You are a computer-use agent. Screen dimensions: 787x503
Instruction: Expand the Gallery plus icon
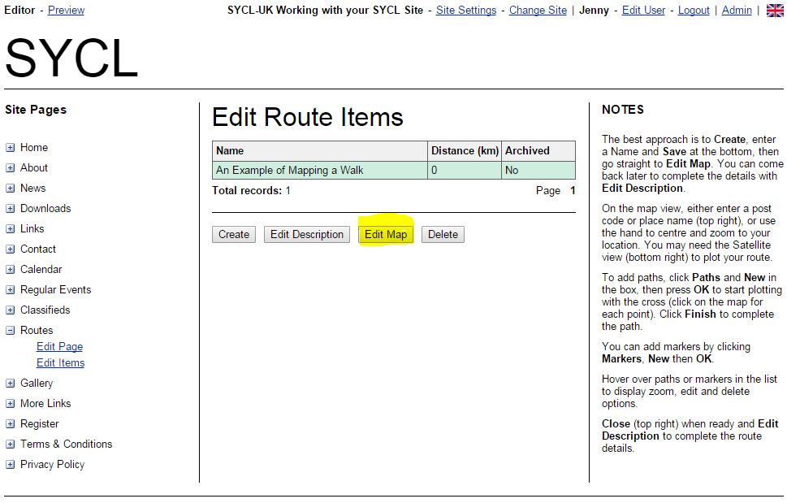(10, 384)
